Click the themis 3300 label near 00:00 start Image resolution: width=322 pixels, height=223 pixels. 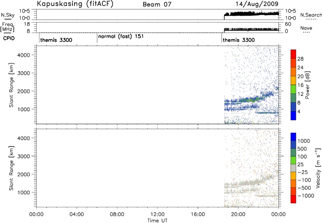coord(56,40)
